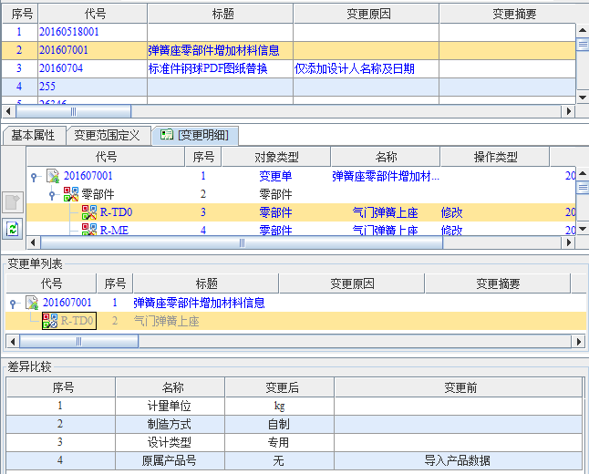The width and height of the screenshot is (589, 474).
Task: Open the 变更范围定义 tab
Action: (108, 135)
